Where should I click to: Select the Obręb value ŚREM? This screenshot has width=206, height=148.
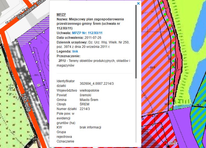coord(84,104)
